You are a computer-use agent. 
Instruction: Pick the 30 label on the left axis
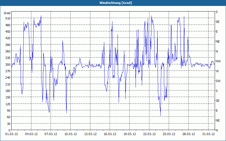pos(9,124)
